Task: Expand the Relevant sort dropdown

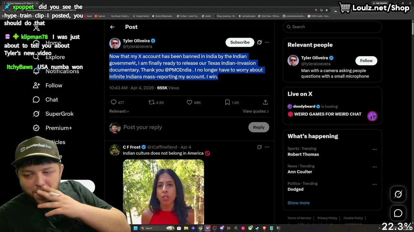Action: click(119, 111)
